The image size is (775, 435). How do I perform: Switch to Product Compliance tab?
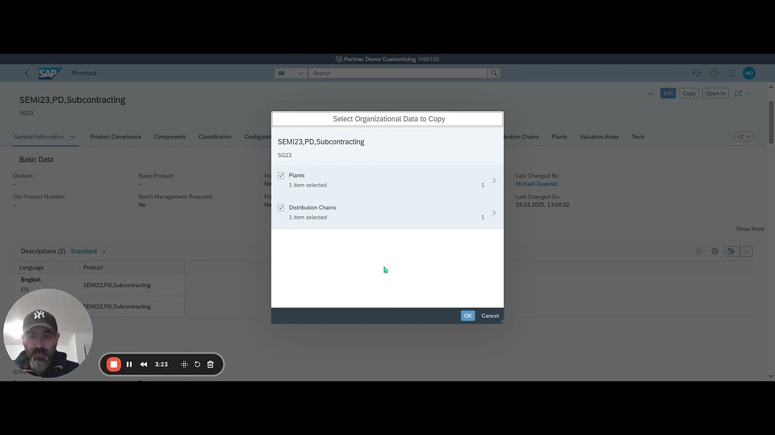click(116, 137)
